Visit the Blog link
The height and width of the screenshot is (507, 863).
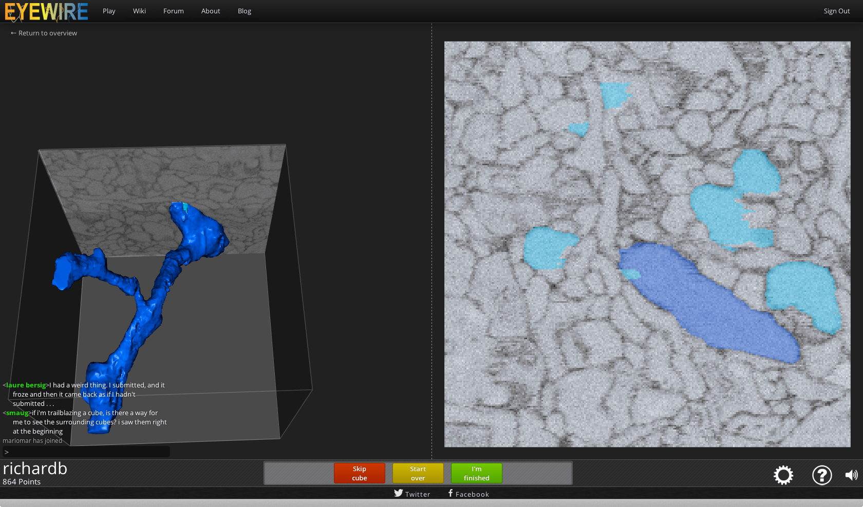[x=245, y=11]
